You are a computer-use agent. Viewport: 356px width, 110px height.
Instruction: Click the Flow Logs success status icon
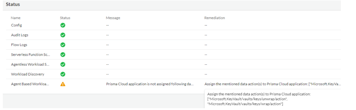pyautogui.click(x=63, y=45)
